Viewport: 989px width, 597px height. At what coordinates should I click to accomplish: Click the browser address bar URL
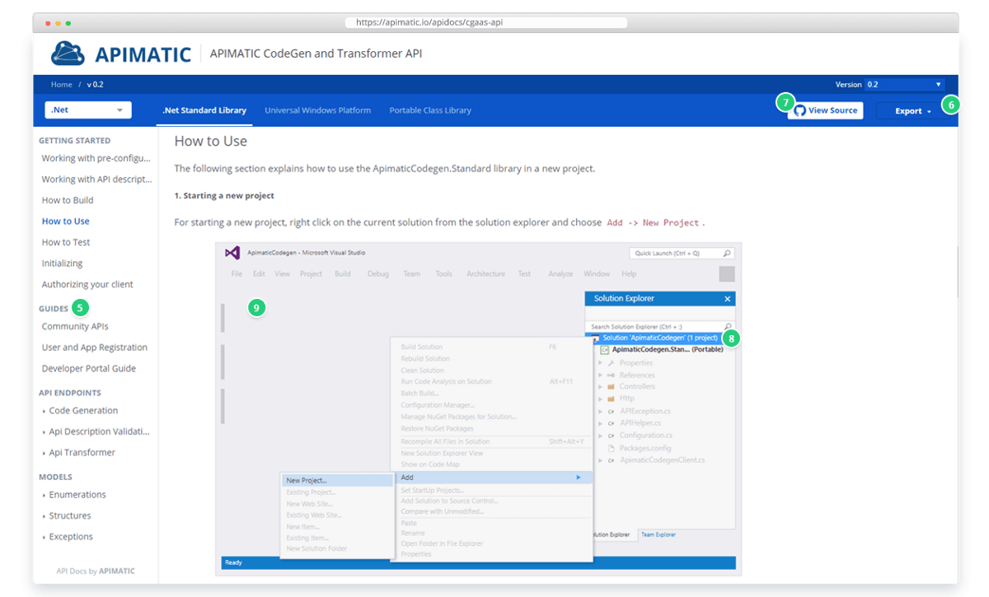(486, 22)
